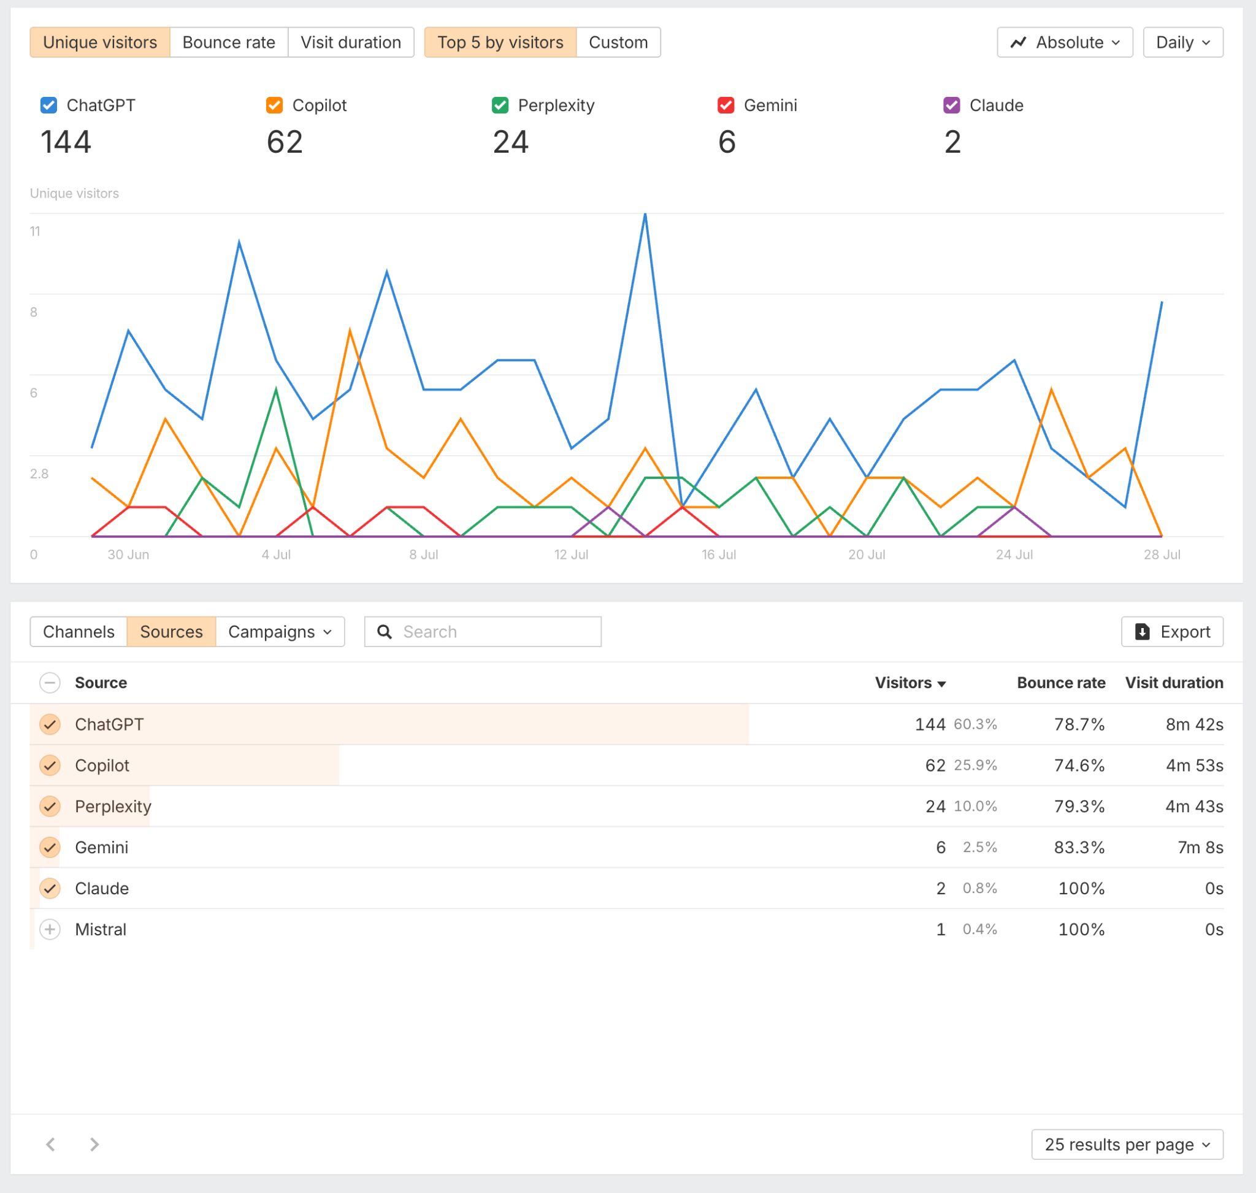Select the Custom view option
Image resolution: width=1256 pixels, height=1193 pixels.
(x=618, y=42)
